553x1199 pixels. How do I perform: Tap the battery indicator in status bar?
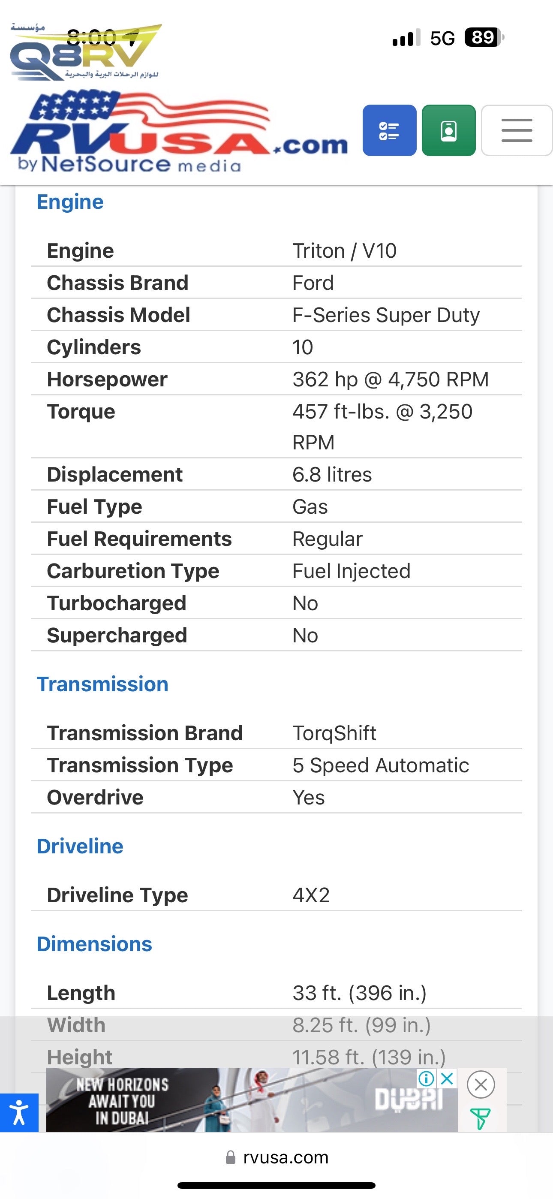(x=484, y=37)
